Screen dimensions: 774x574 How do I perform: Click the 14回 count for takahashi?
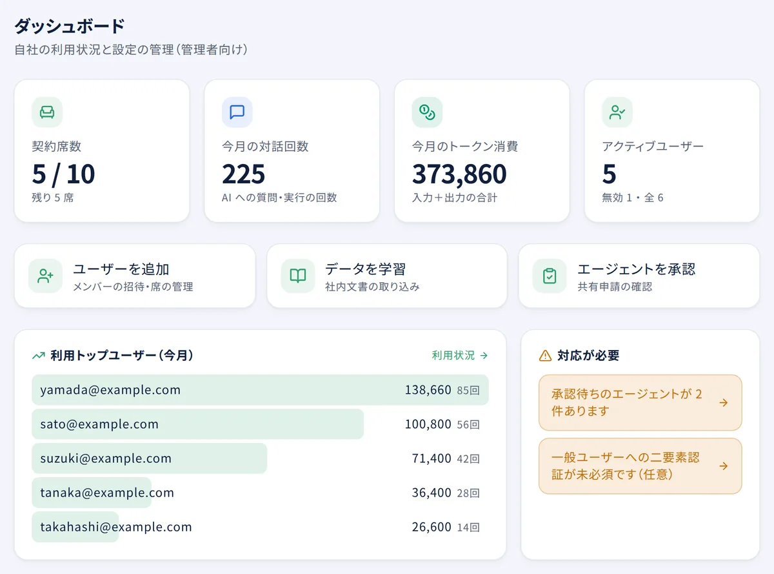(468, 528)
